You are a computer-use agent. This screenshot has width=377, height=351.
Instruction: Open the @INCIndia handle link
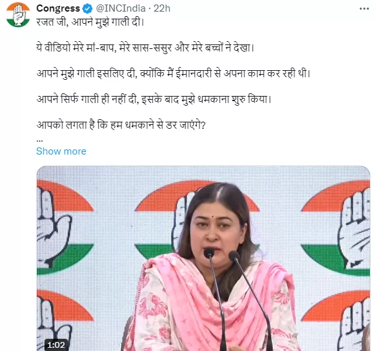tap(121, 8)
